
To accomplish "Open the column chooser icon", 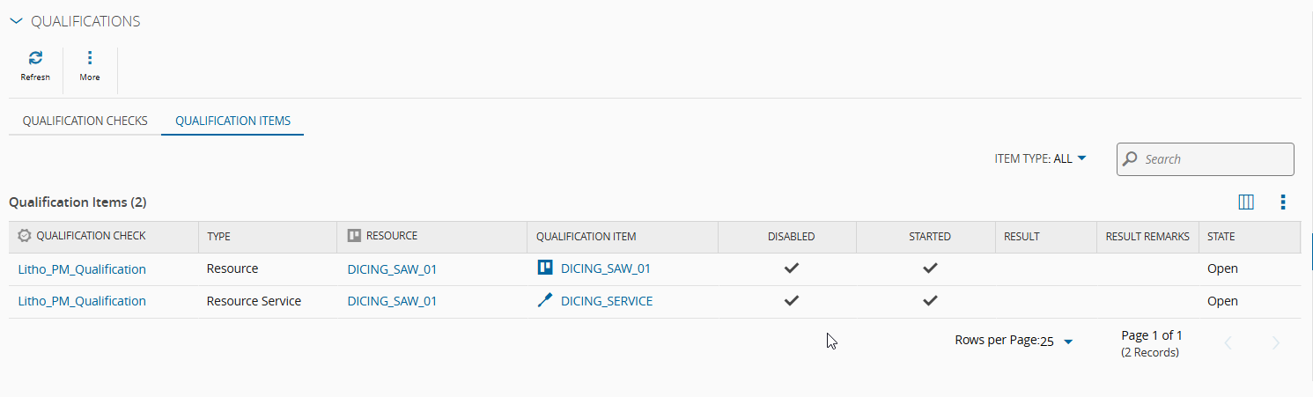I will tap(1246, 202).
